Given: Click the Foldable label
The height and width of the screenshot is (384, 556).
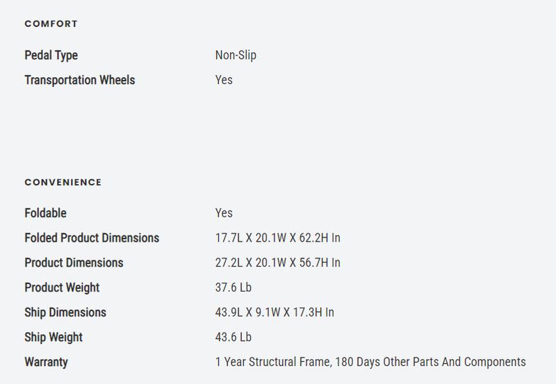Looking at the screenshot, I should [45, 213].
